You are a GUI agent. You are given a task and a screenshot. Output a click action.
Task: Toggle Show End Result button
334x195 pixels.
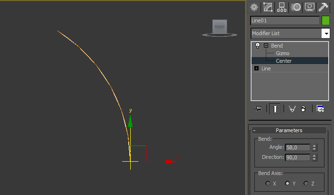pyautogui.click(x=275, y=109)
